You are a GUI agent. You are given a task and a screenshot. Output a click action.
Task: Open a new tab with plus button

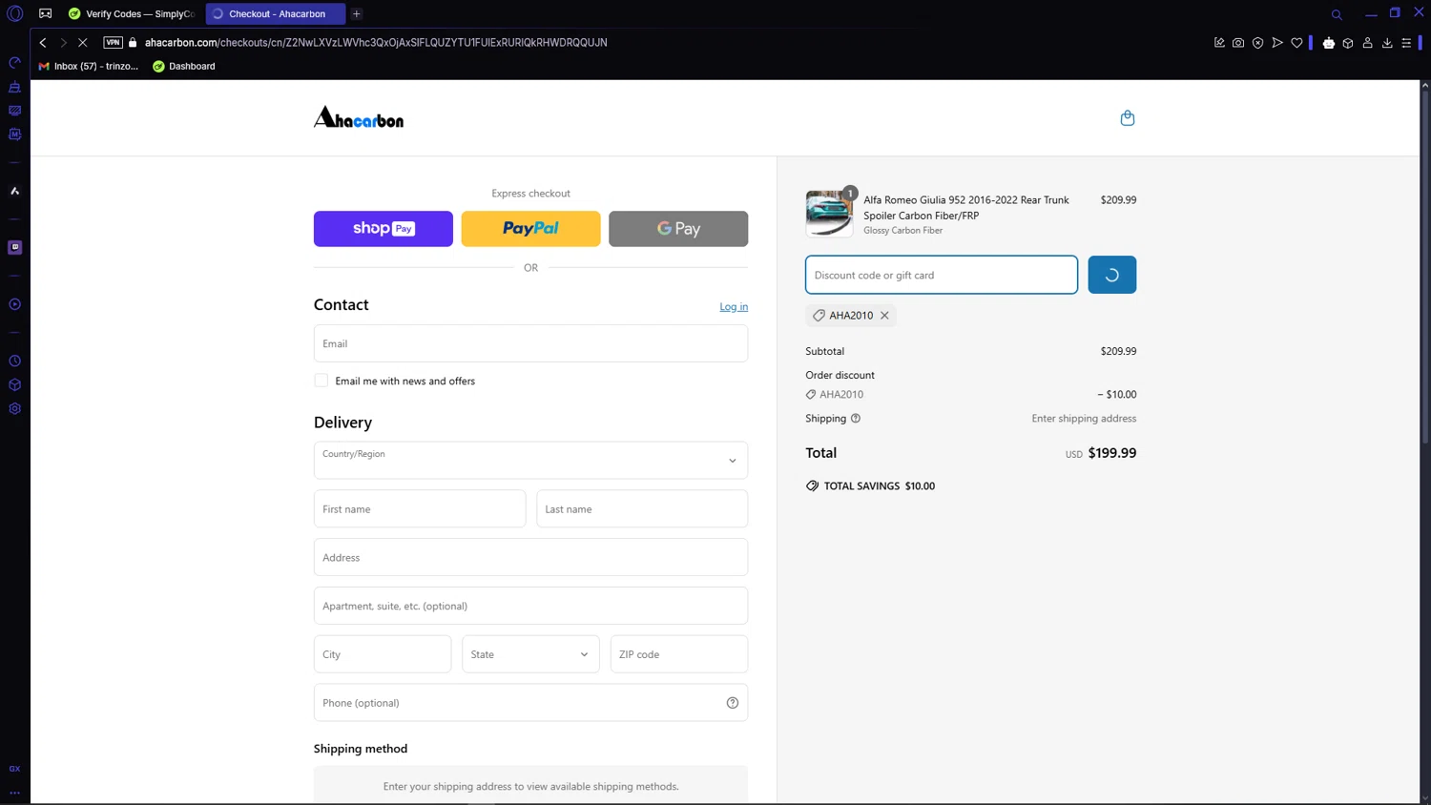[x=357, y=14]
